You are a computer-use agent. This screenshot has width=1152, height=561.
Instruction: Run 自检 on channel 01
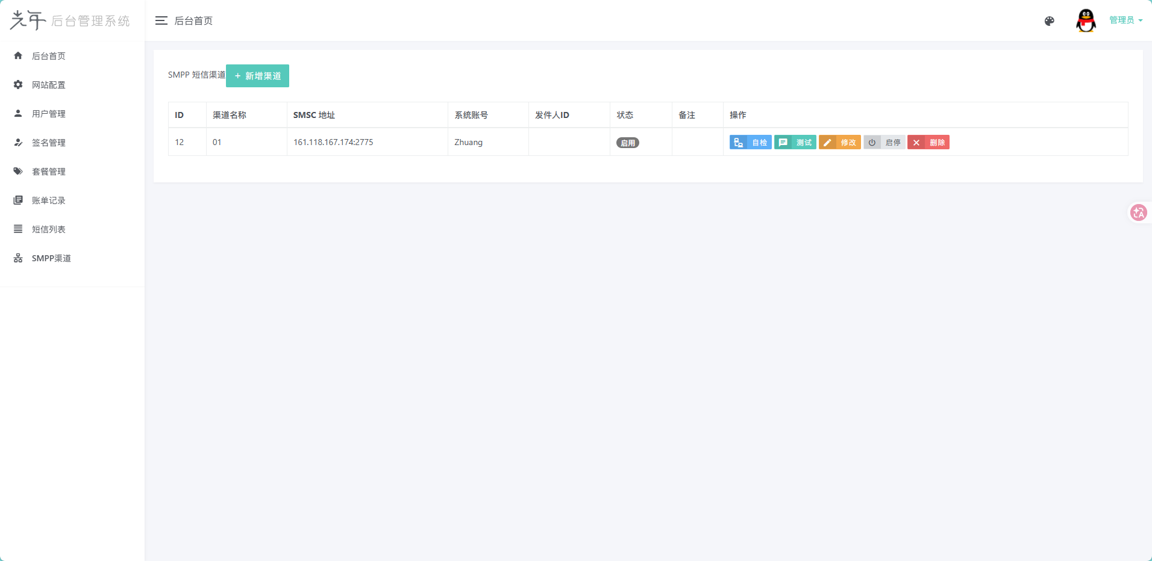coord(750,143)
